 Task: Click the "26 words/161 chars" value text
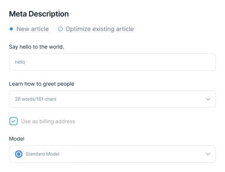(x=36, y=99)
